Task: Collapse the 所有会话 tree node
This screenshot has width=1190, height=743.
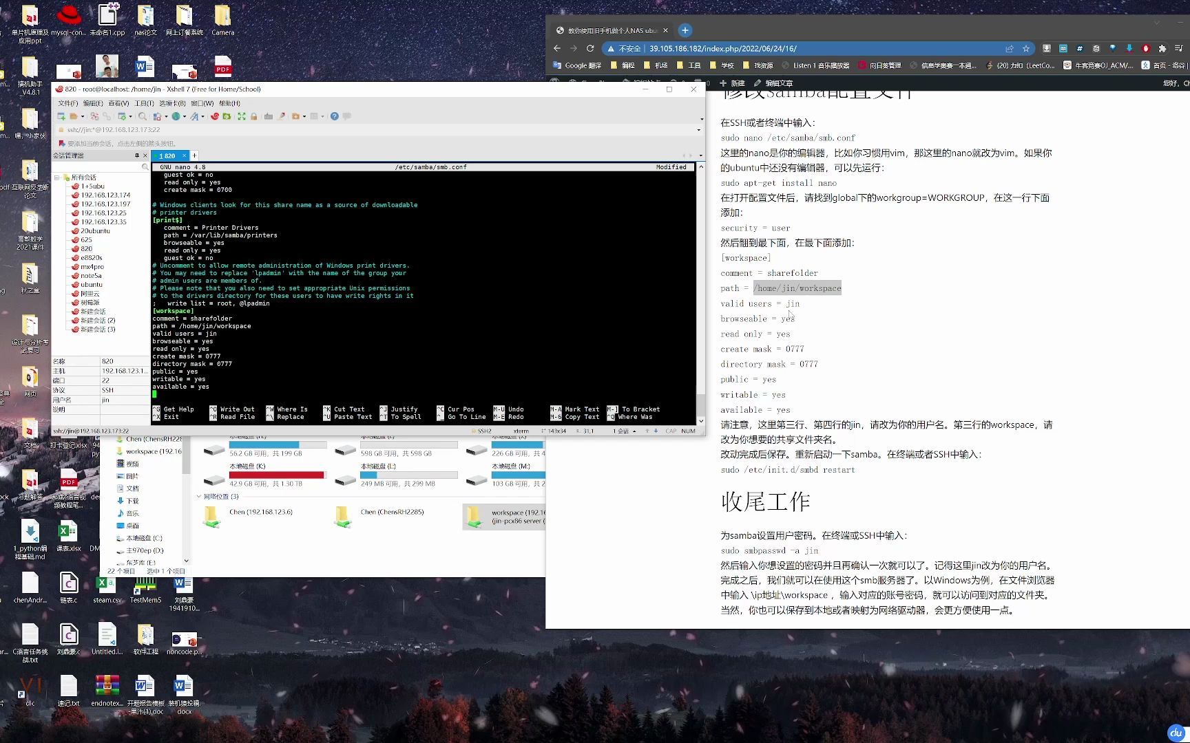Action: (57, 177)
